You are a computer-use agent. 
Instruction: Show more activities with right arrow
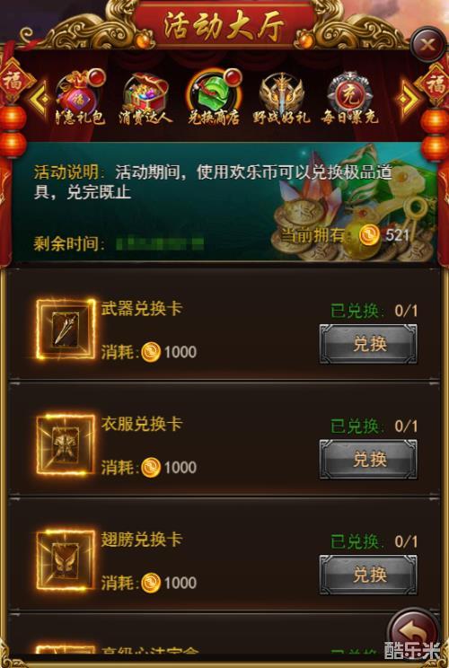pyautogui.click(x=407, y=99)
